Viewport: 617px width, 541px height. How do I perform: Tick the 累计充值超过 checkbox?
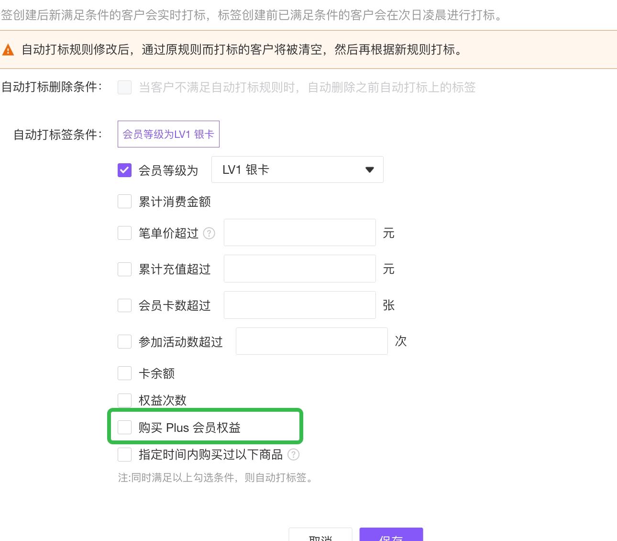(124, 269)
